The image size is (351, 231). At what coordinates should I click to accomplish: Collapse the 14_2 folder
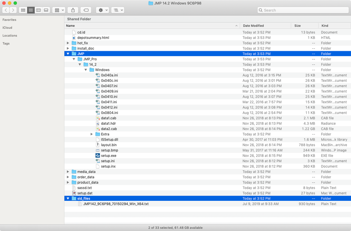pyautogui.click(x=80, y=64)
